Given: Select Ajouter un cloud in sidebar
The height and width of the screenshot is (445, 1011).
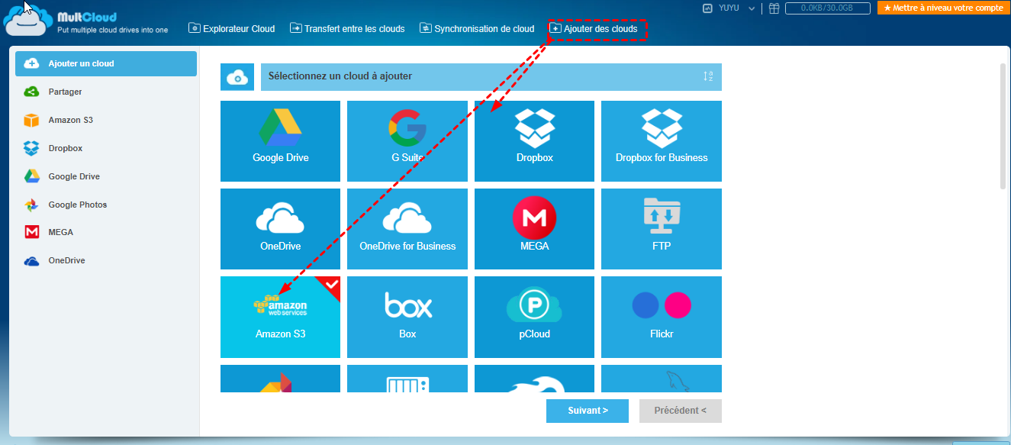Looking at the screenshot, I should [106, 63].
